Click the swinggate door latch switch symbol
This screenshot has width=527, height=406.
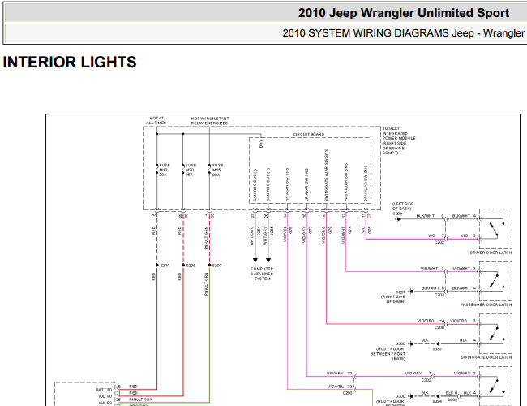pyautogui.click(x=495, y=334)
